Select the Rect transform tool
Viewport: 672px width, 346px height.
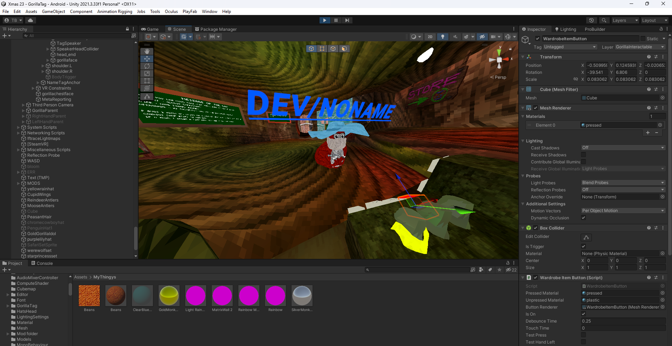[147, 81]
